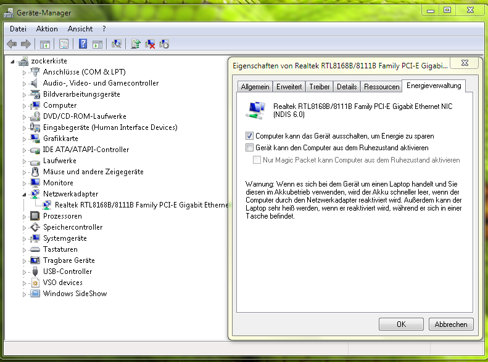Expand the Systemgeräte tree node
The image size is (488, 362).
tap(24, 239)
